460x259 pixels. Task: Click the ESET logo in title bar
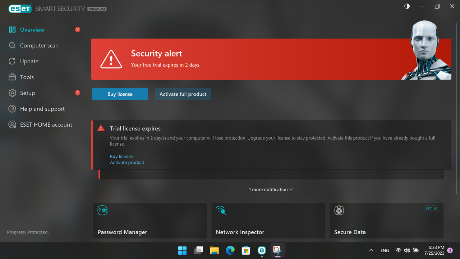pyautogui.click(x=20, y=9)
